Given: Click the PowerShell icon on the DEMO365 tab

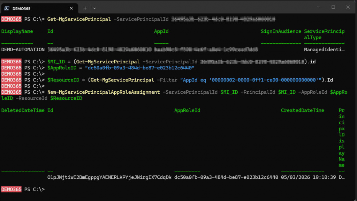Looking at the screenshot, I should coord(6,8).
